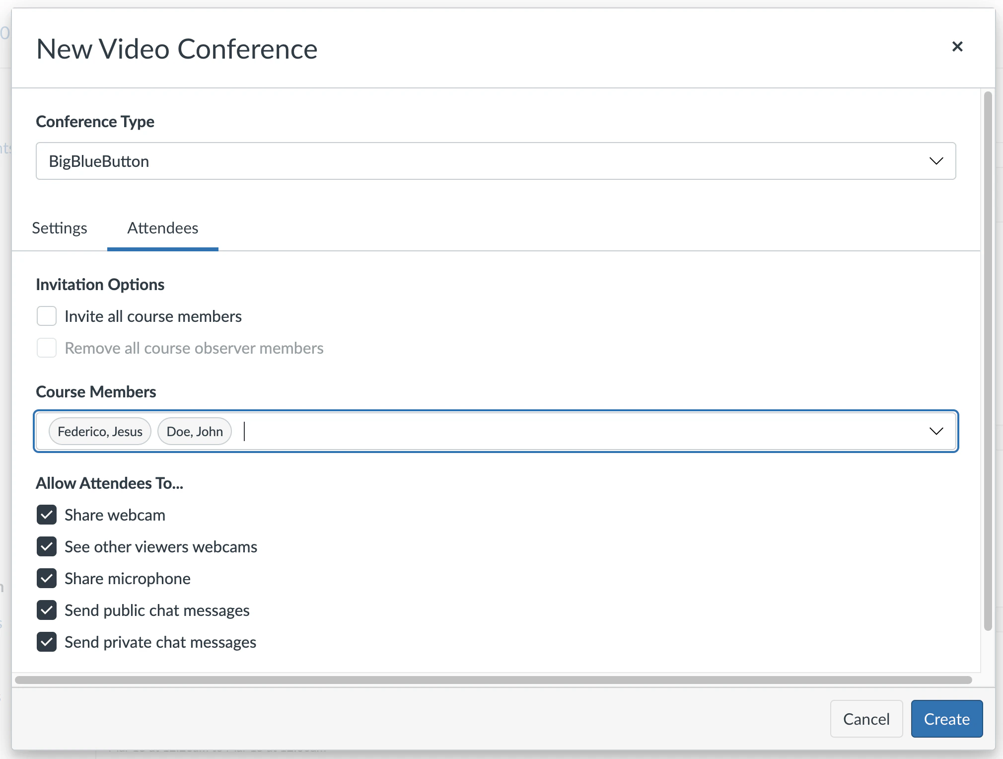Click the Create button
Viewport: 1003px width, 759px height.
pos(945,719)
